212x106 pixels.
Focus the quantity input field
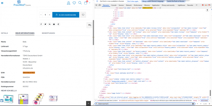(x=45, y=15)
